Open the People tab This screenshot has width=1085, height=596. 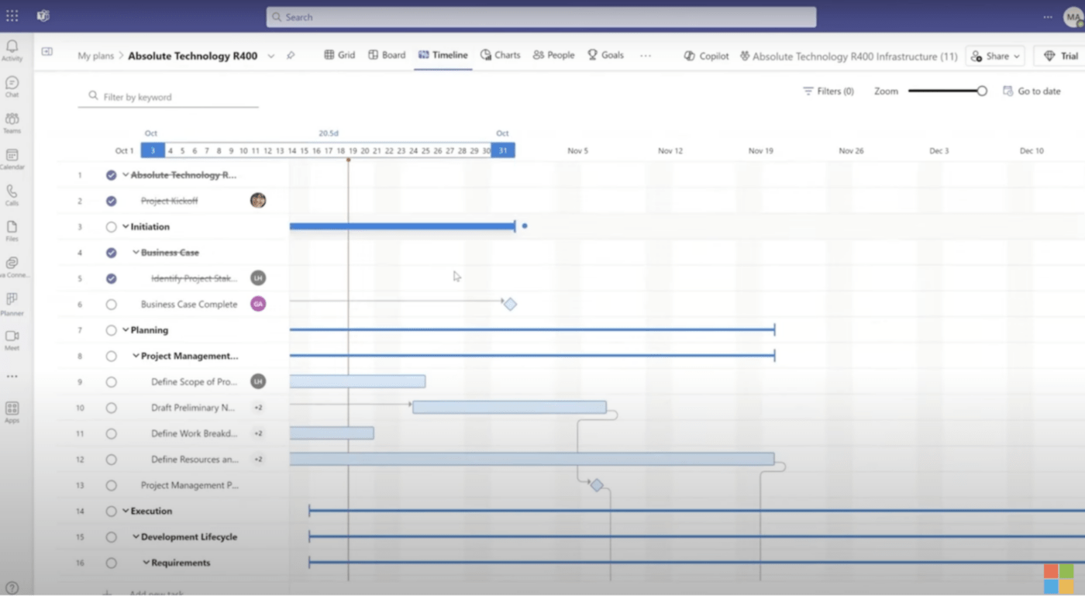point(554,55)
